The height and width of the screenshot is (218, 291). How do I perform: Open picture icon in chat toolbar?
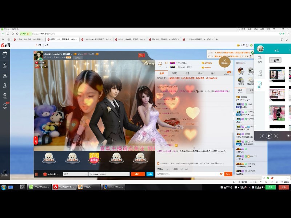coord(186,169)
